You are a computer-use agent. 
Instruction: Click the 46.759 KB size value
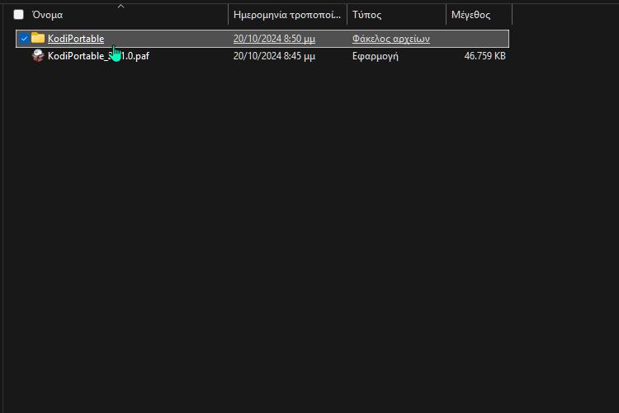(x=484, y=56)
